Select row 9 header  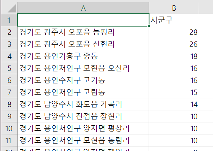pos(9,116)
